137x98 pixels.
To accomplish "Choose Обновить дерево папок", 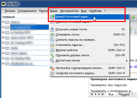I will coord(89,55).
